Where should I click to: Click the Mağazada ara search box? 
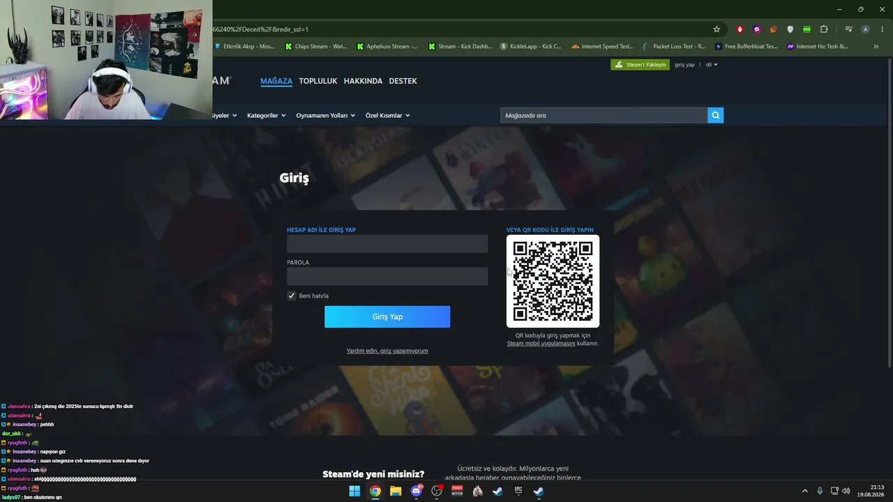(603, 115)
